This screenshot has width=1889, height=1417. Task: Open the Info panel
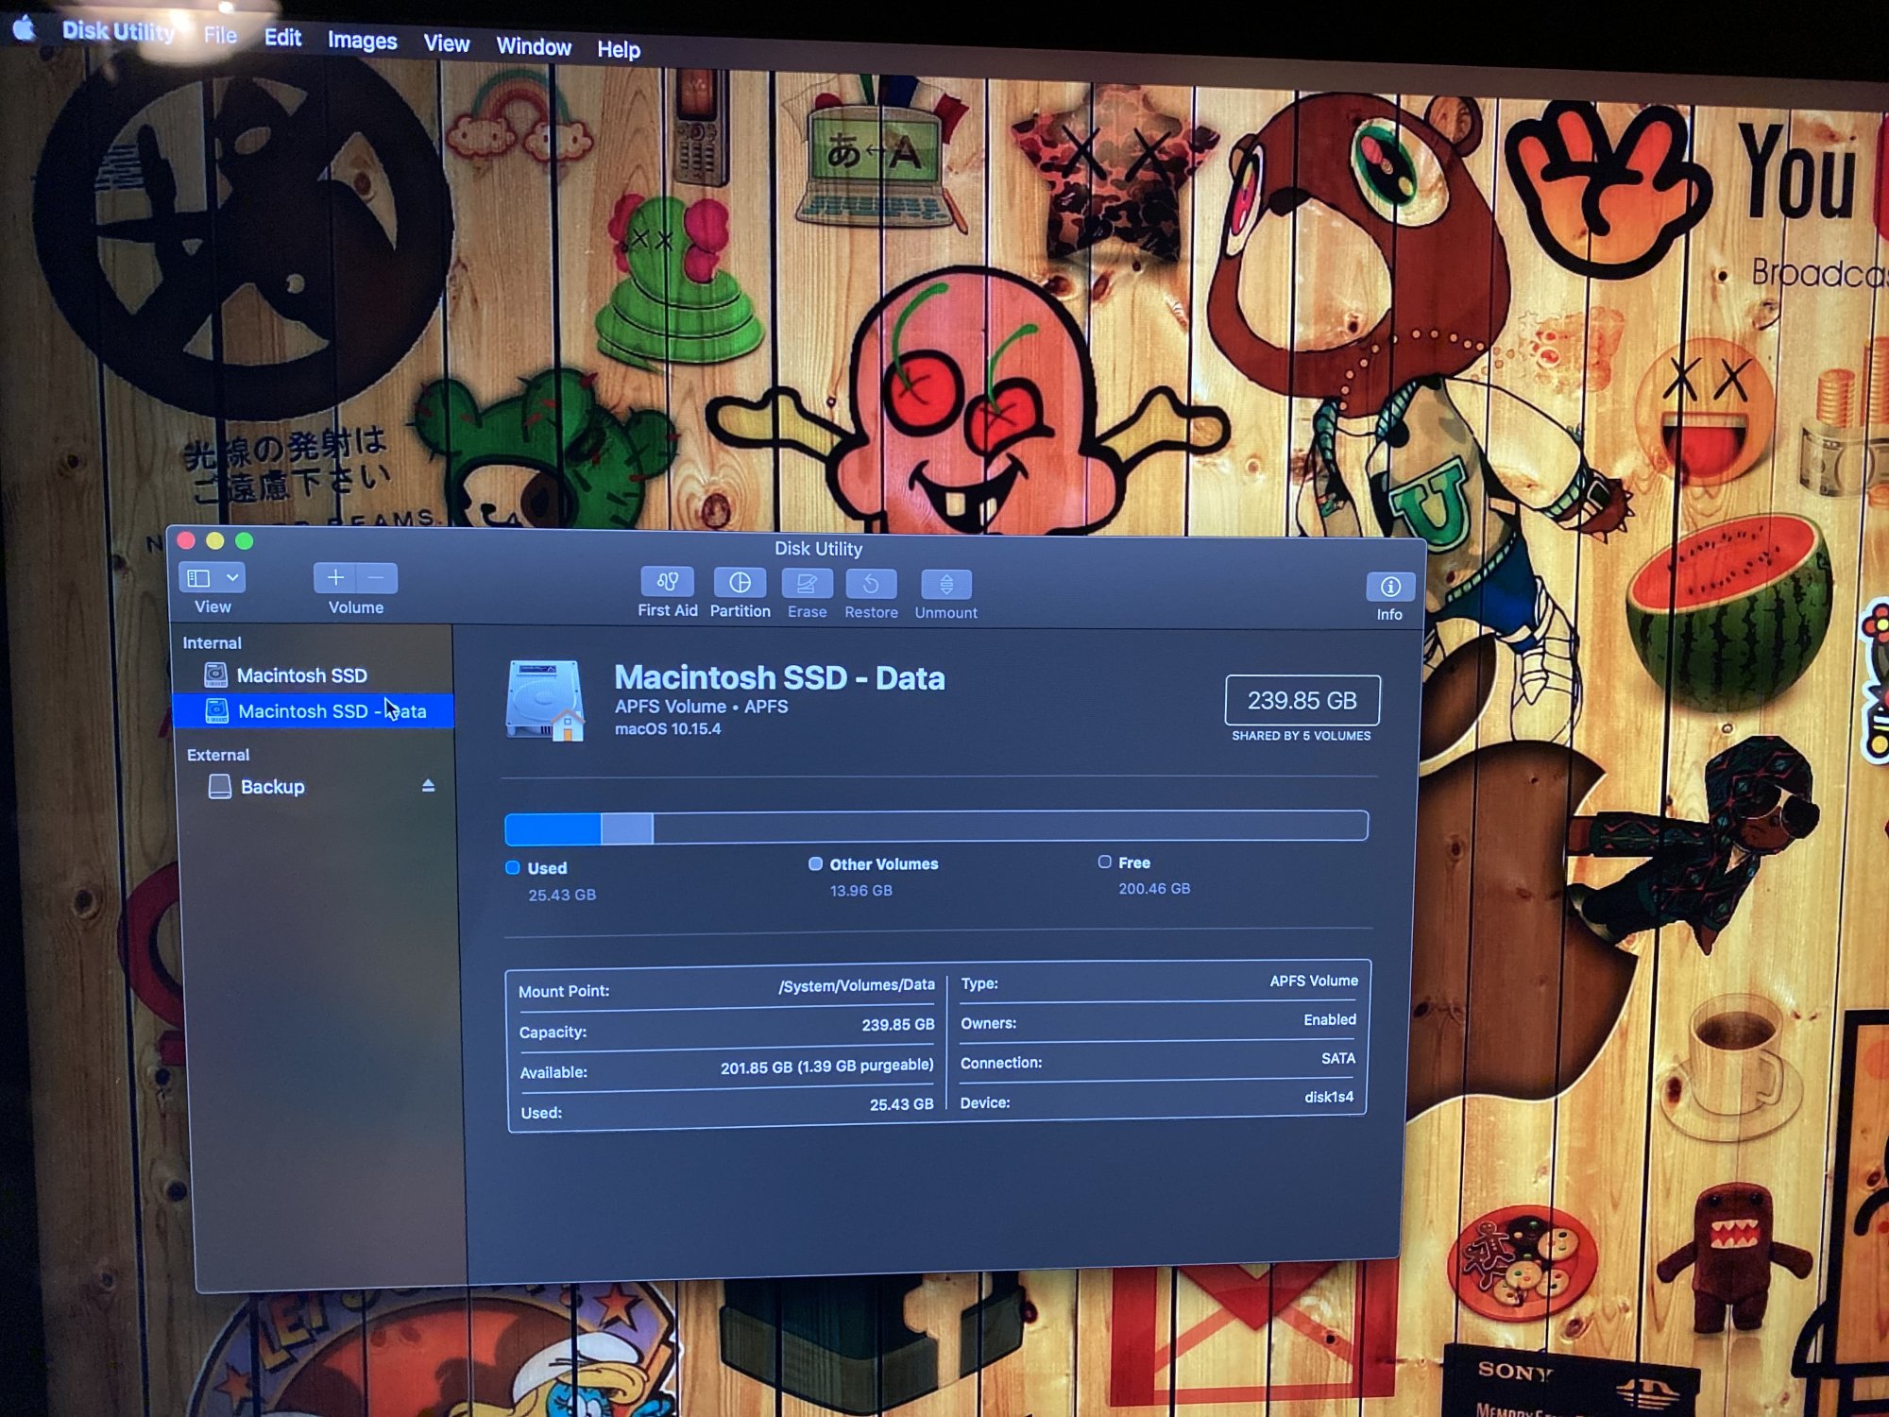pos(1390,587)
